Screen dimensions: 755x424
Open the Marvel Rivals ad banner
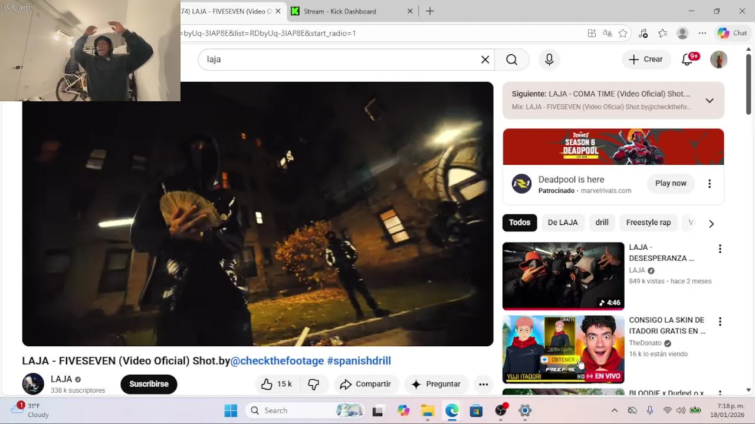613,147
